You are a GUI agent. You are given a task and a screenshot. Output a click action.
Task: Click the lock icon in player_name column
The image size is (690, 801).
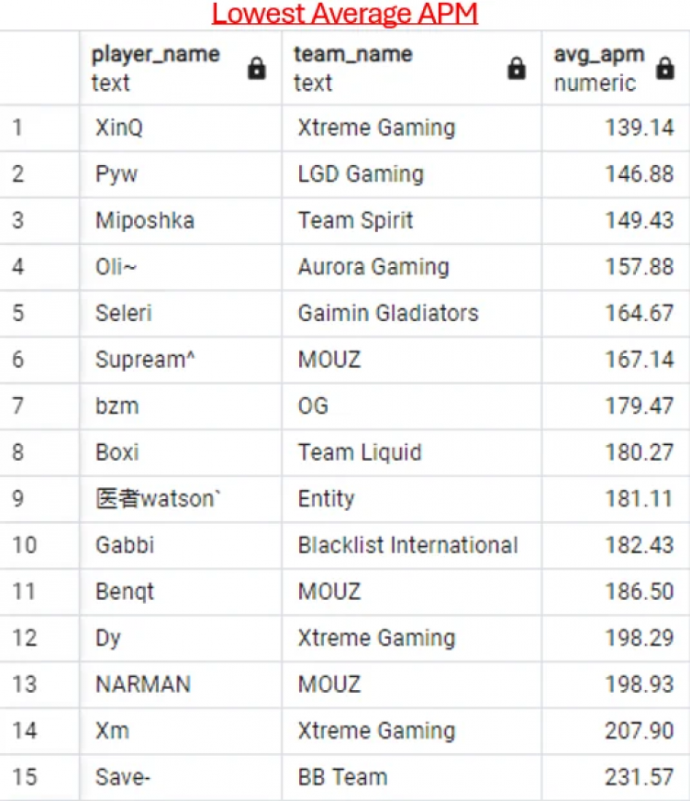257,69
